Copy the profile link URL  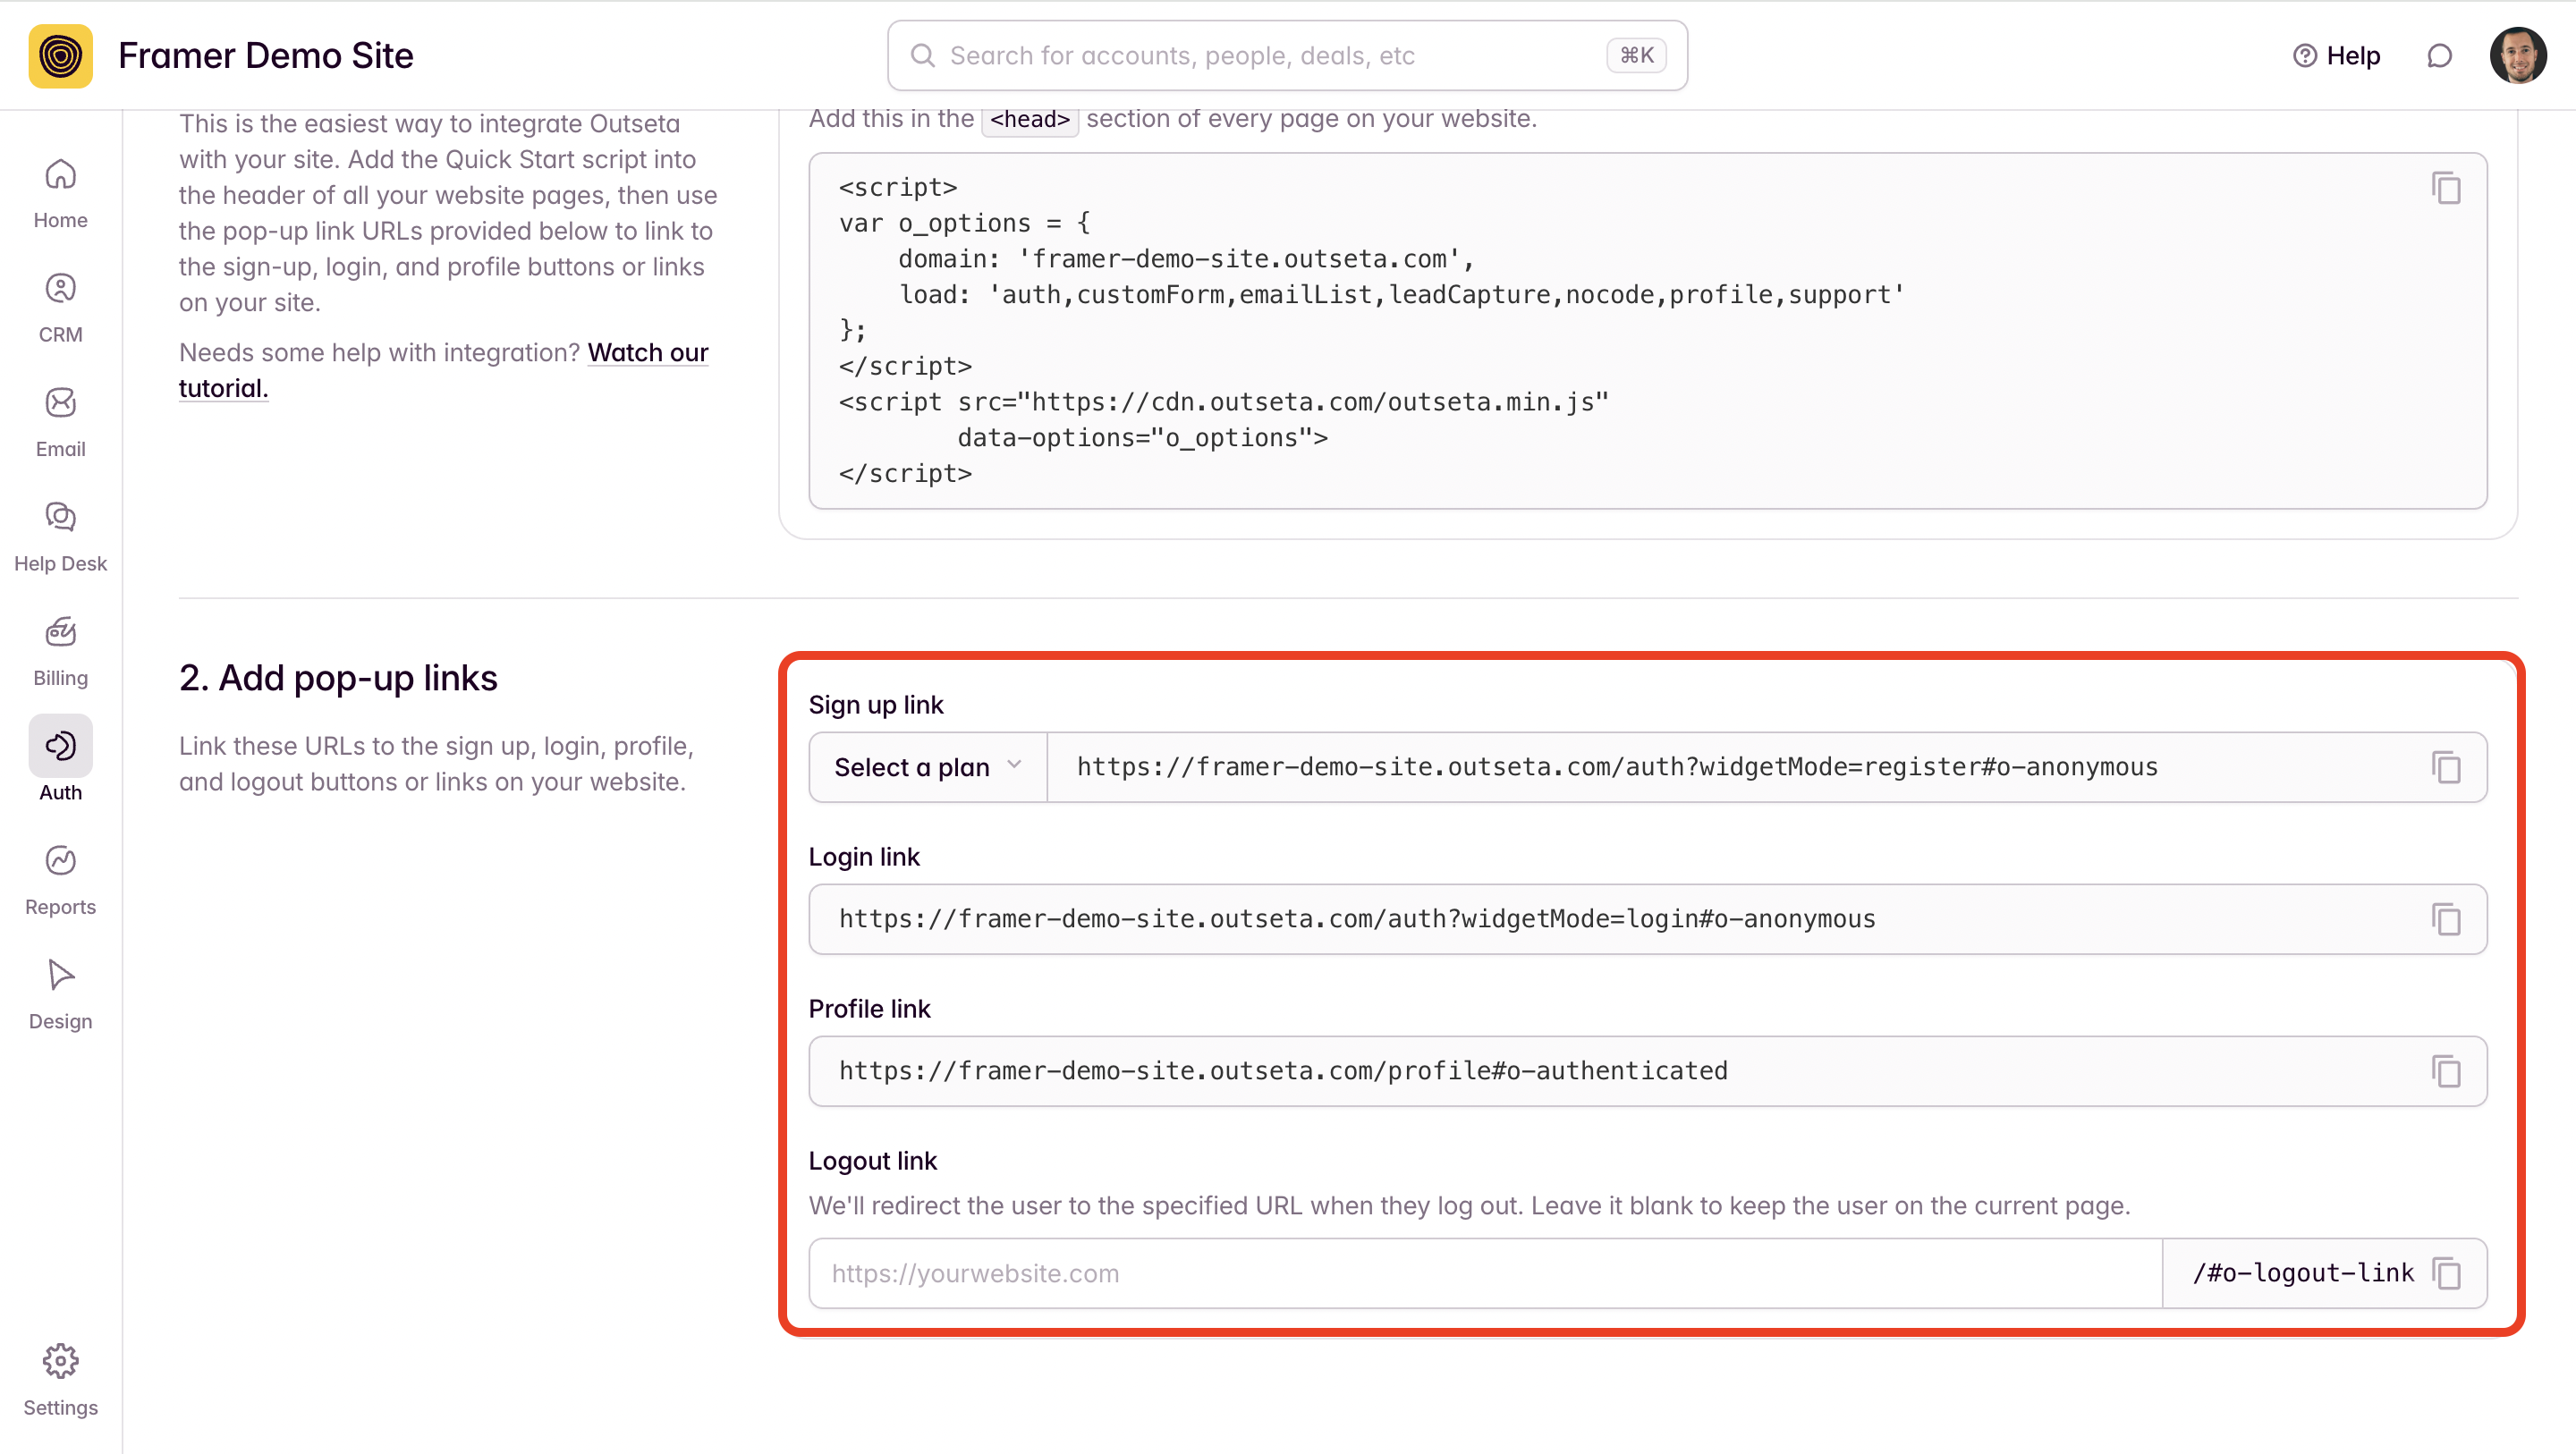click(2446, 1071)
